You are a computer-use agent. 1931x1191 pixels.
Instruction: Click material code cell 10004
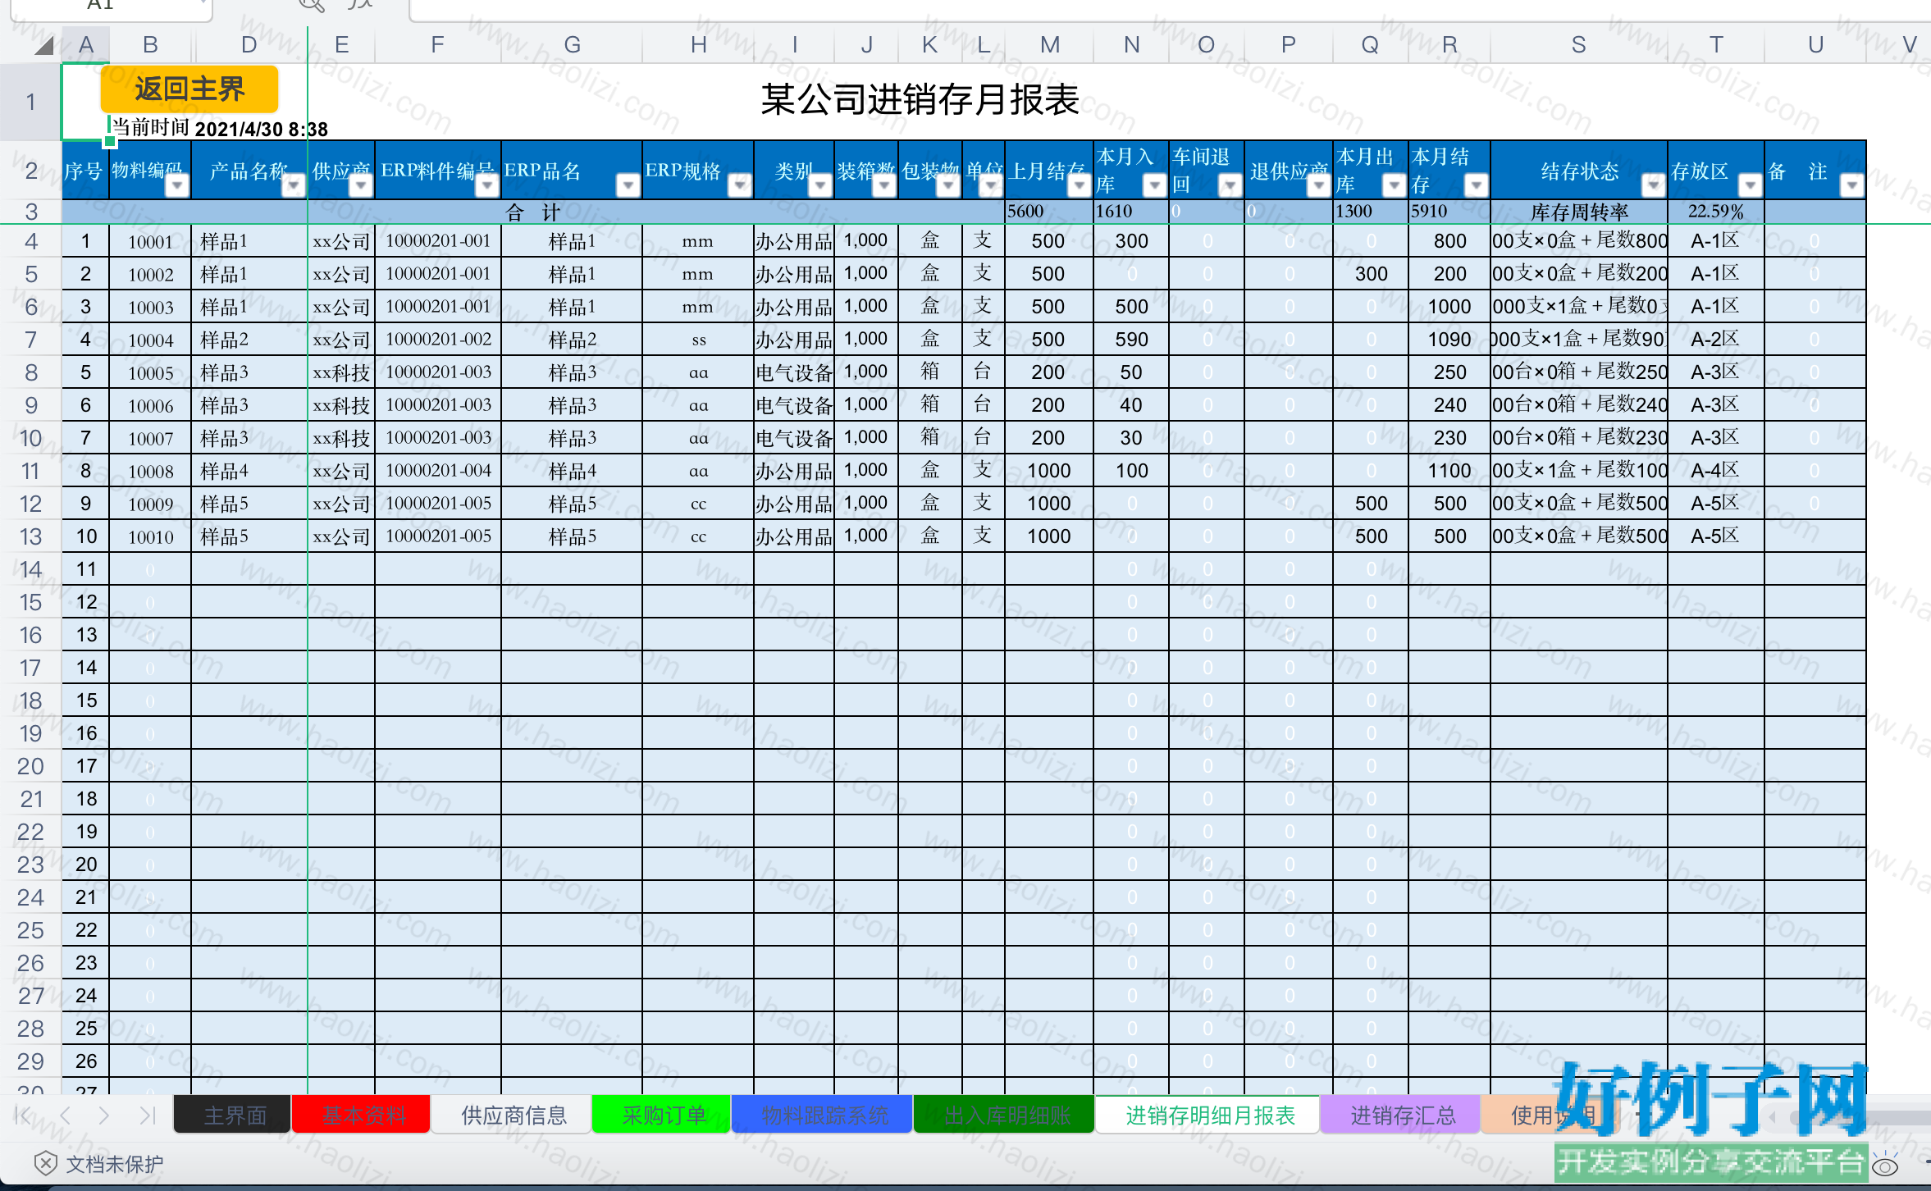(x=150, y=340)
